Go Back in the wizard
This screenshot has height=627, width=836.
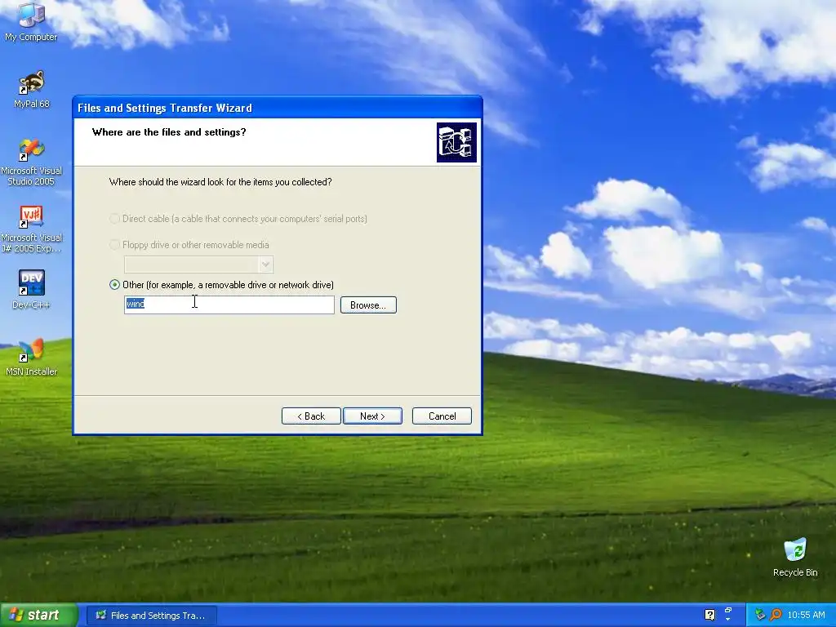click(x=311, y=416)
